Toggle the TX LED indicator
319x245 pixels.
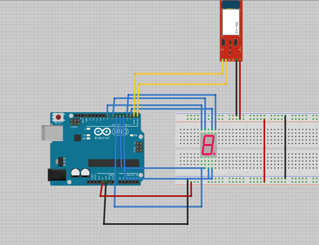tap(88, 135)
